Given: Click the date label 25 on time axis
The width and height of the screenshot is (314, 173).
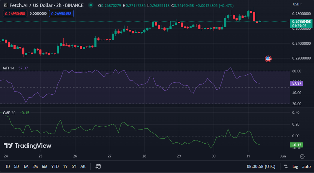Looking at the screenshot, I should [40, 156].
